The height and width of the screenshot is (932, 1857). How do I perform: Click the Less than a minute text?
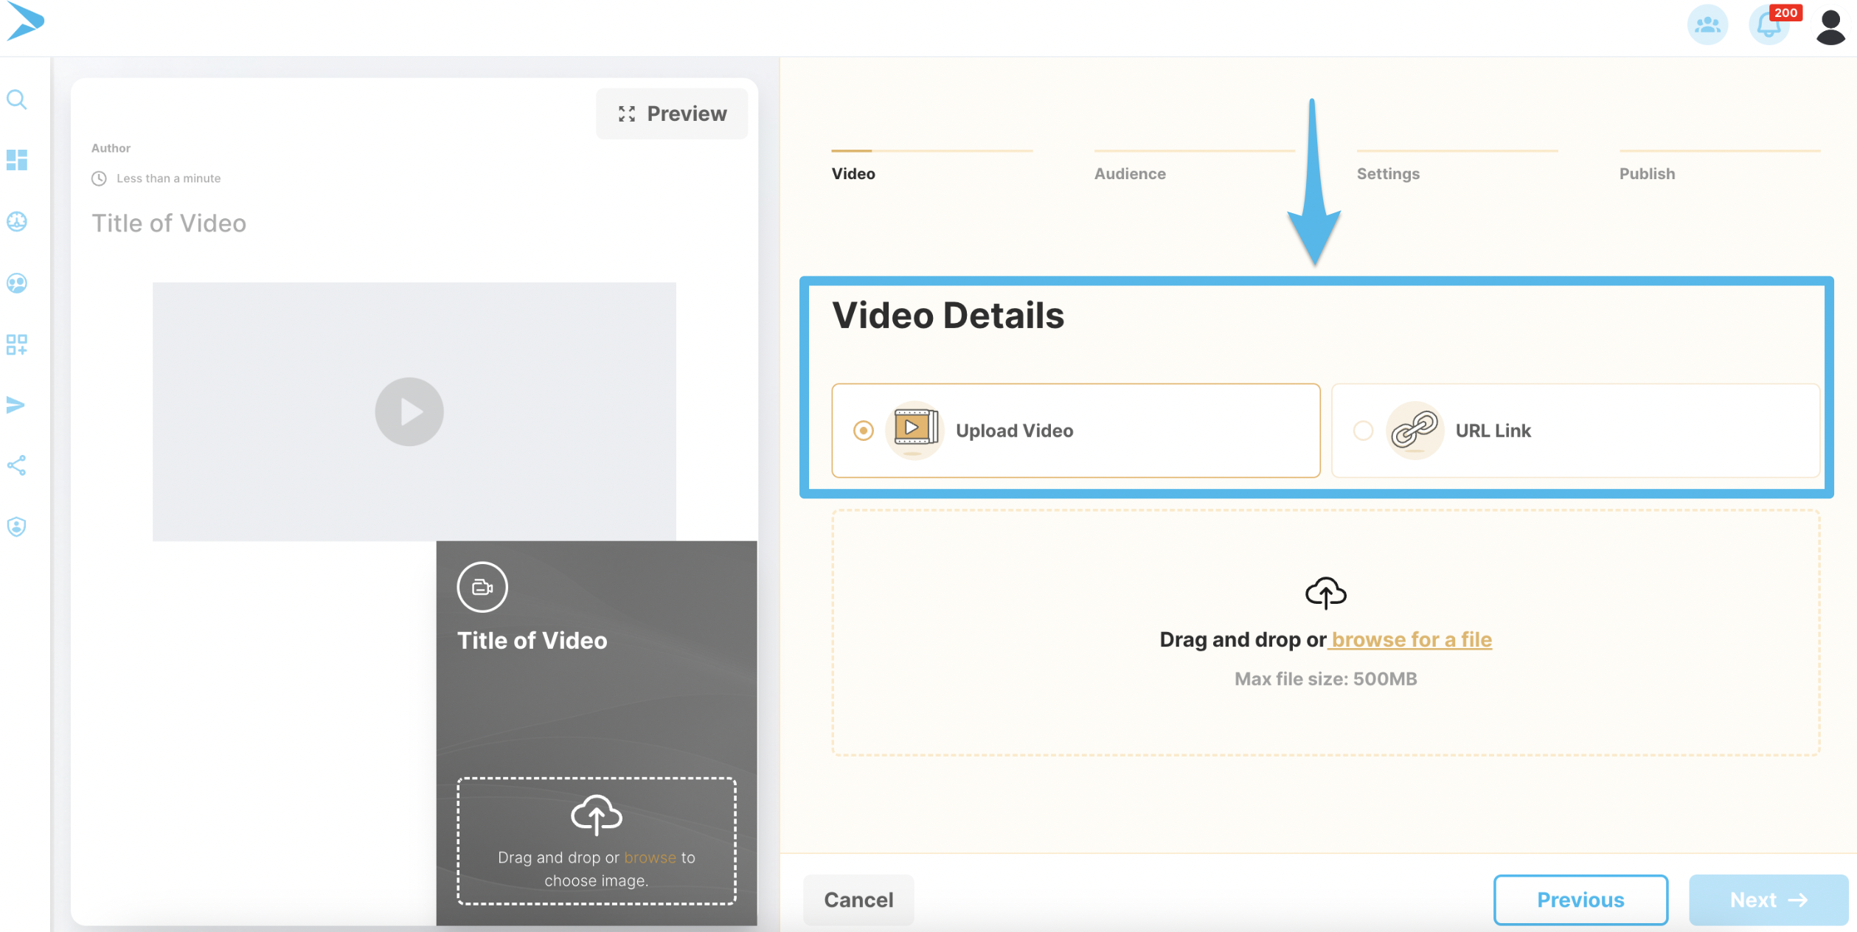pyautogui.click(x=168, y=178)
